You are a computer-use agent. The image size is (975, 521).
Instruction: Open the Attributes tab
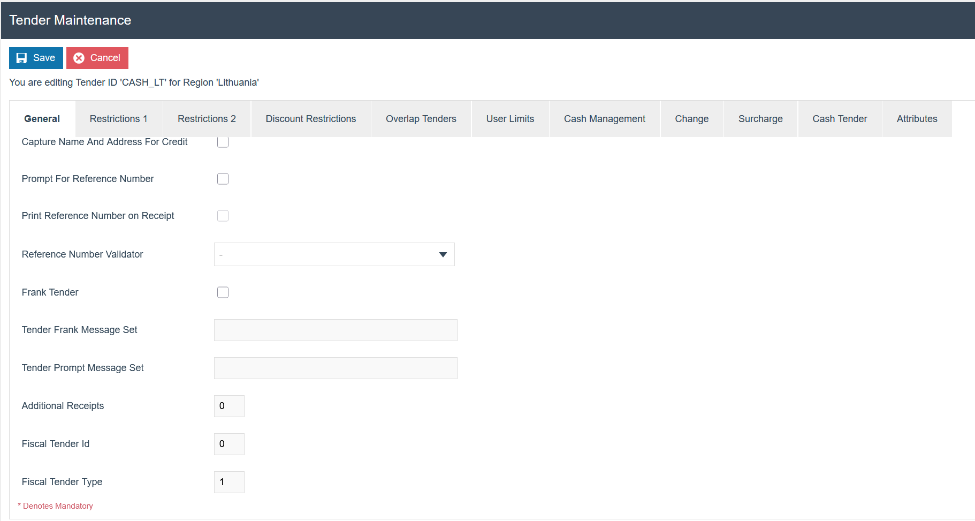917,119
